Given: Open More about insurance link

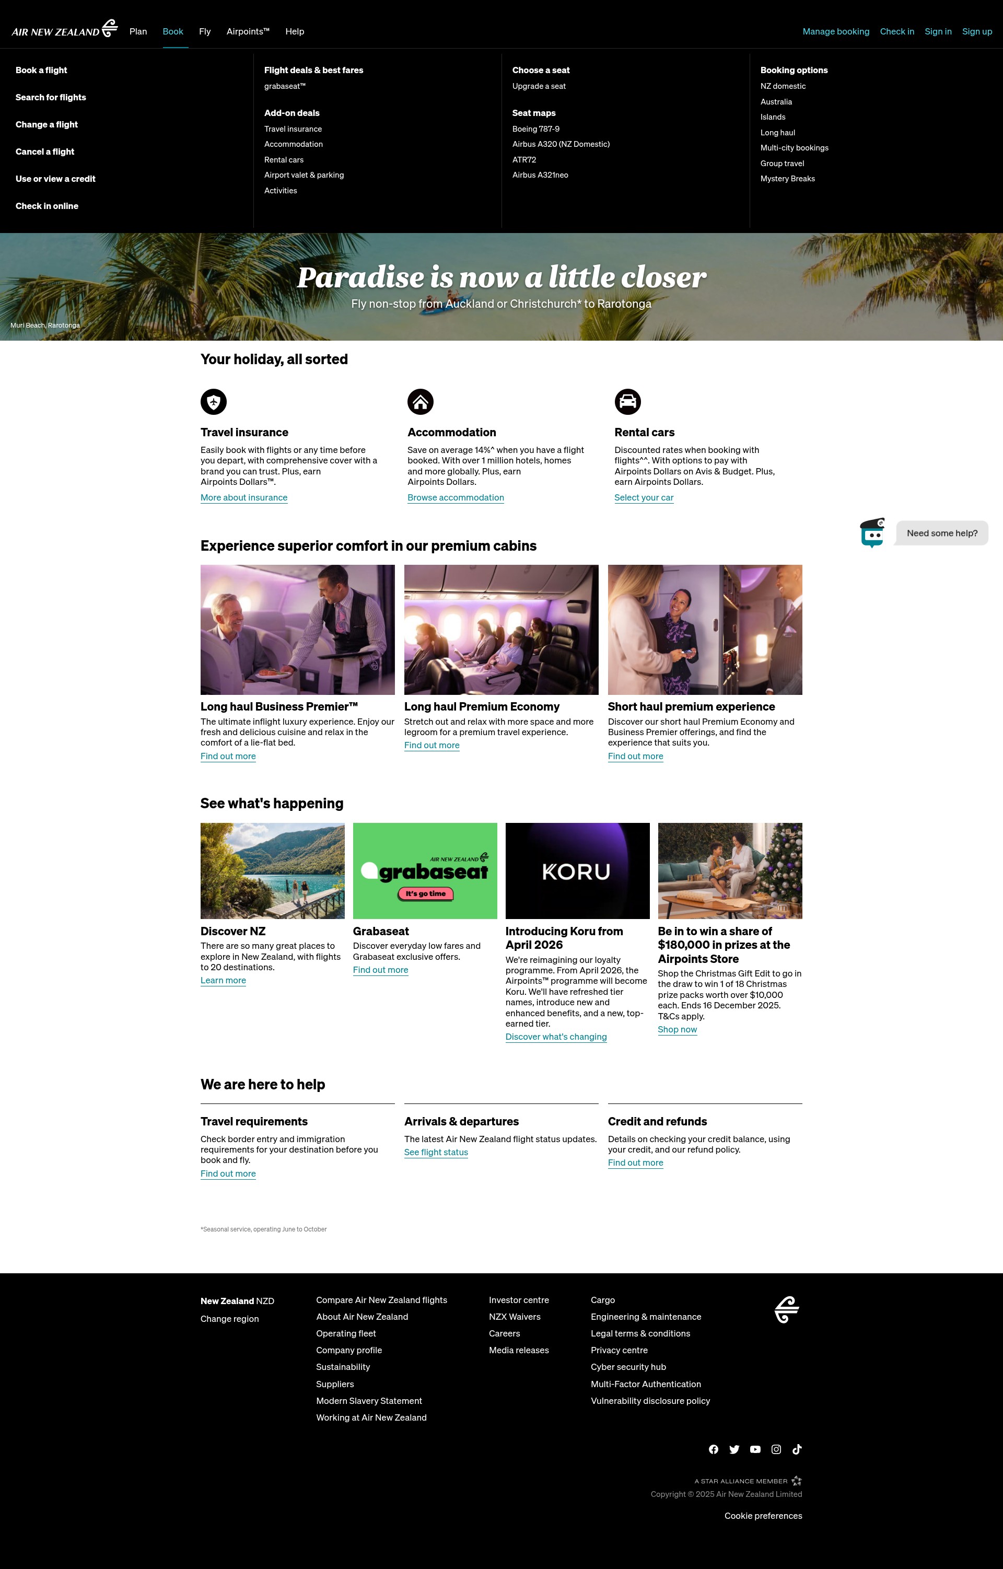Looking at the screenshot, I should [x=243, y=498].
